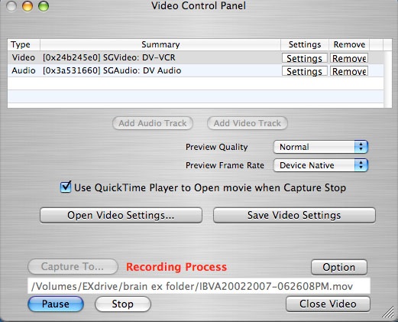This screenshot has height=322, width=398.
Task: Click the window resize grip icon
Action: pyautogui.click(x=388, y=312)
